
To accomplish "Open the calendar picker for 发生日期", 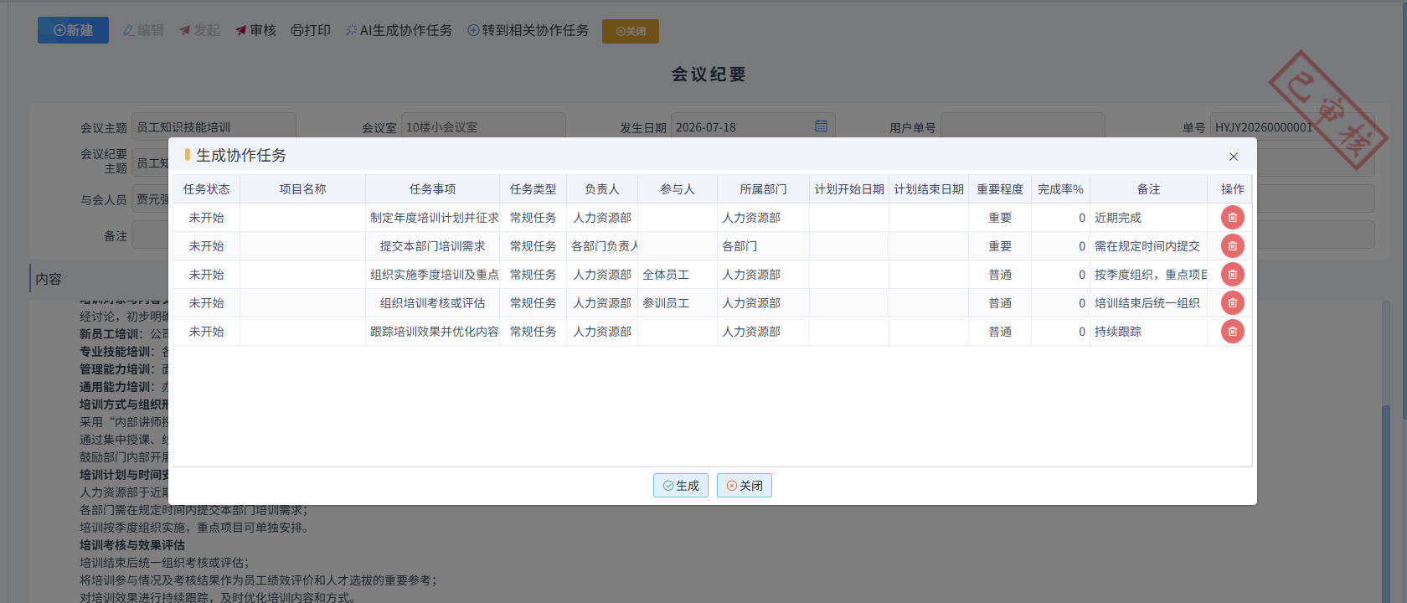I will [821, 126].
